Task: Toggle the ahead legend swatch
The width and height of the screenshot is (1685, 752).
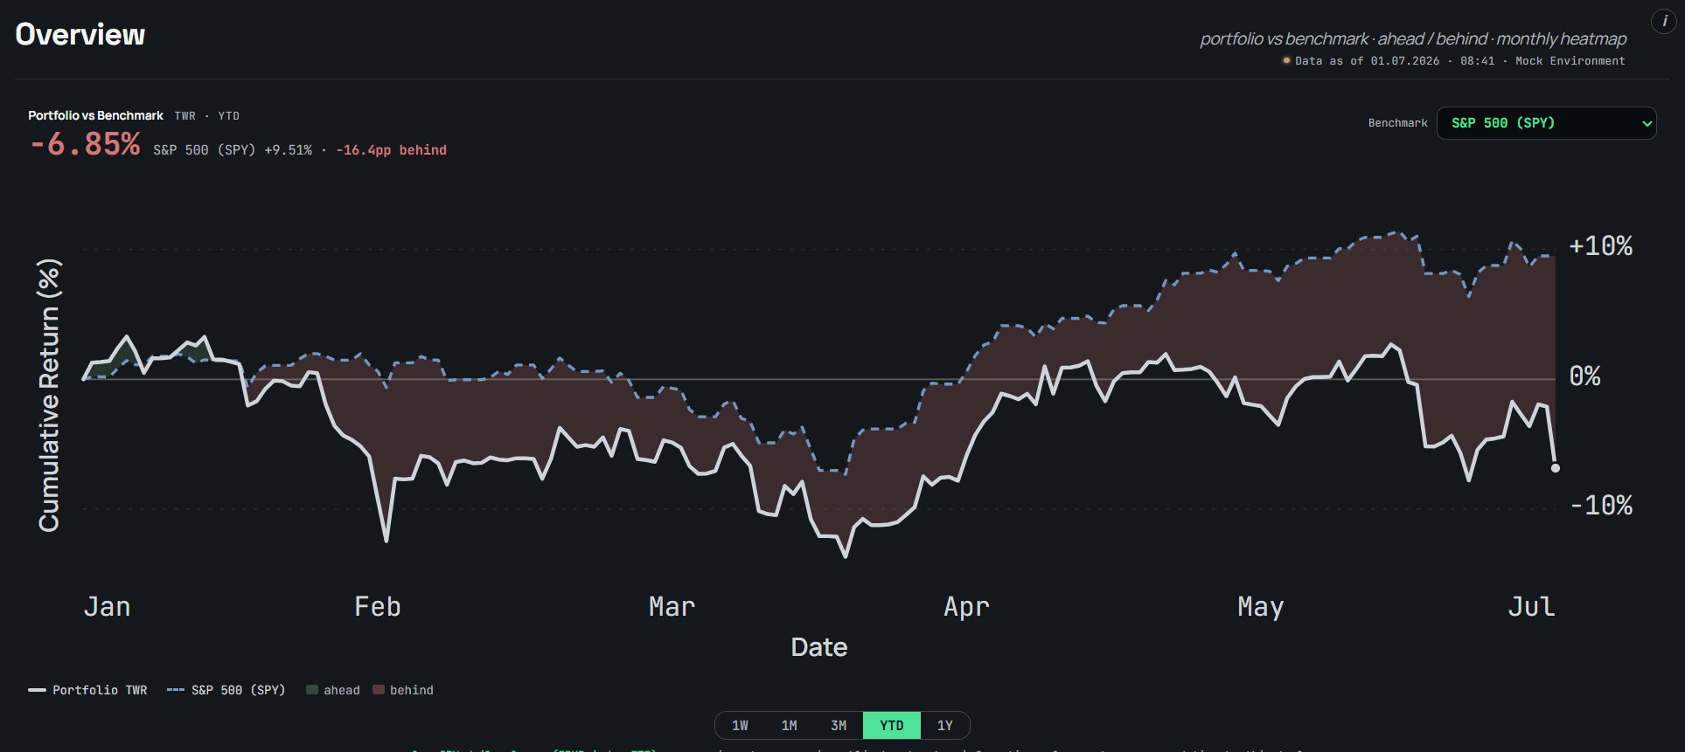Action: coord(333,690)
